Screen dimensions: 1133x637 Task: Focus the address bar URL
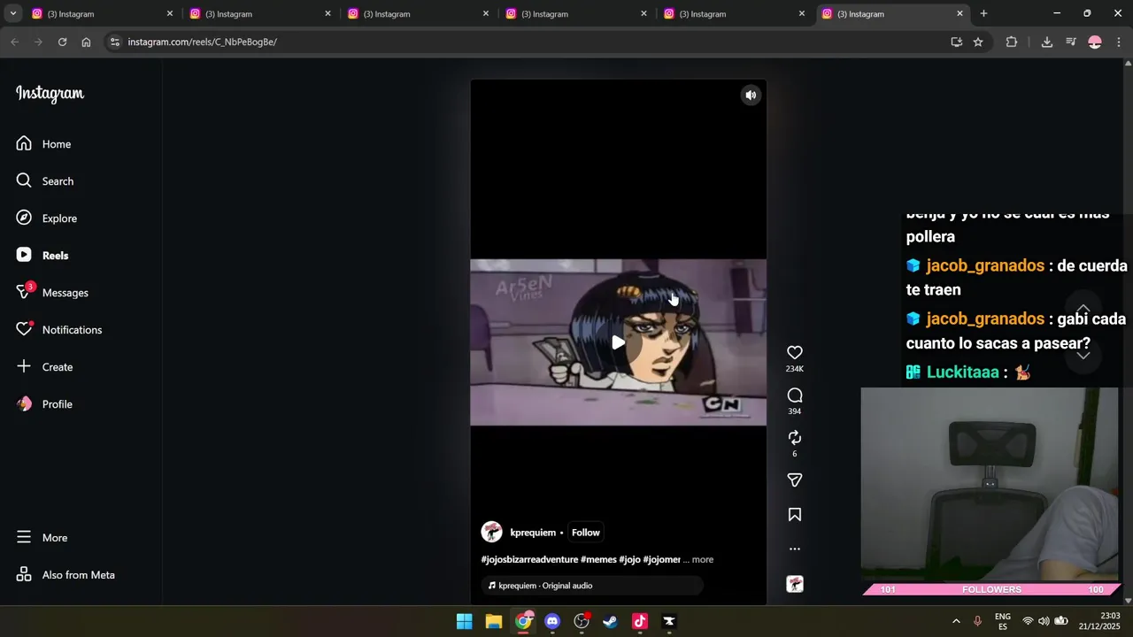tap(202, 42)
